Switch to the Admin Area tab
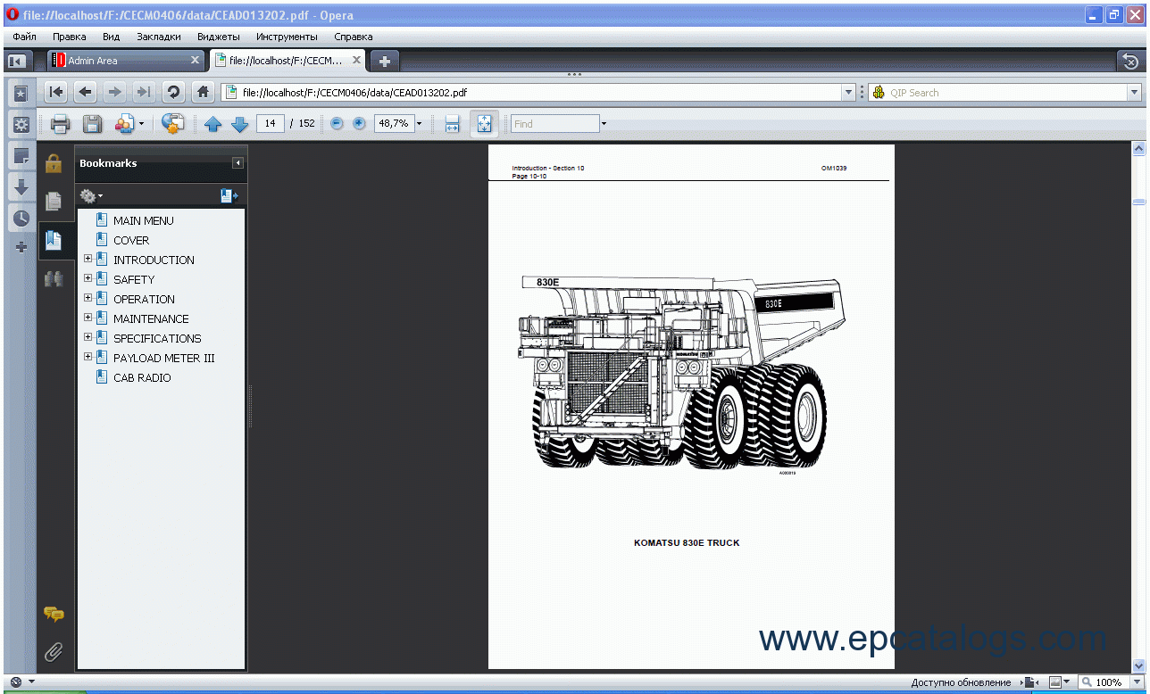The height and width of the screenshot is (694, 1150). [127, 61]
